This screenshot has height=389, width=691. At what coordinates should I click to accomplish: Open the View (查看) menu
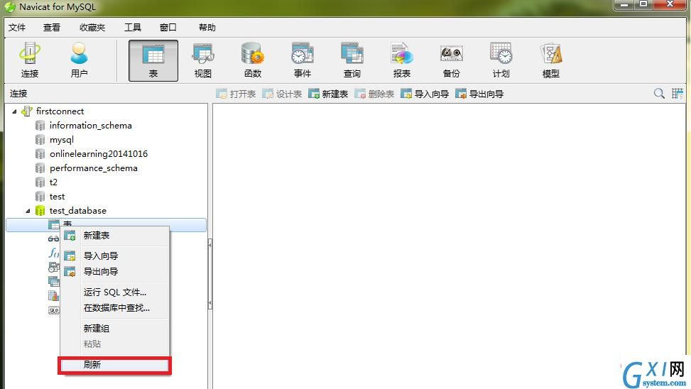(x=52, y=27)
